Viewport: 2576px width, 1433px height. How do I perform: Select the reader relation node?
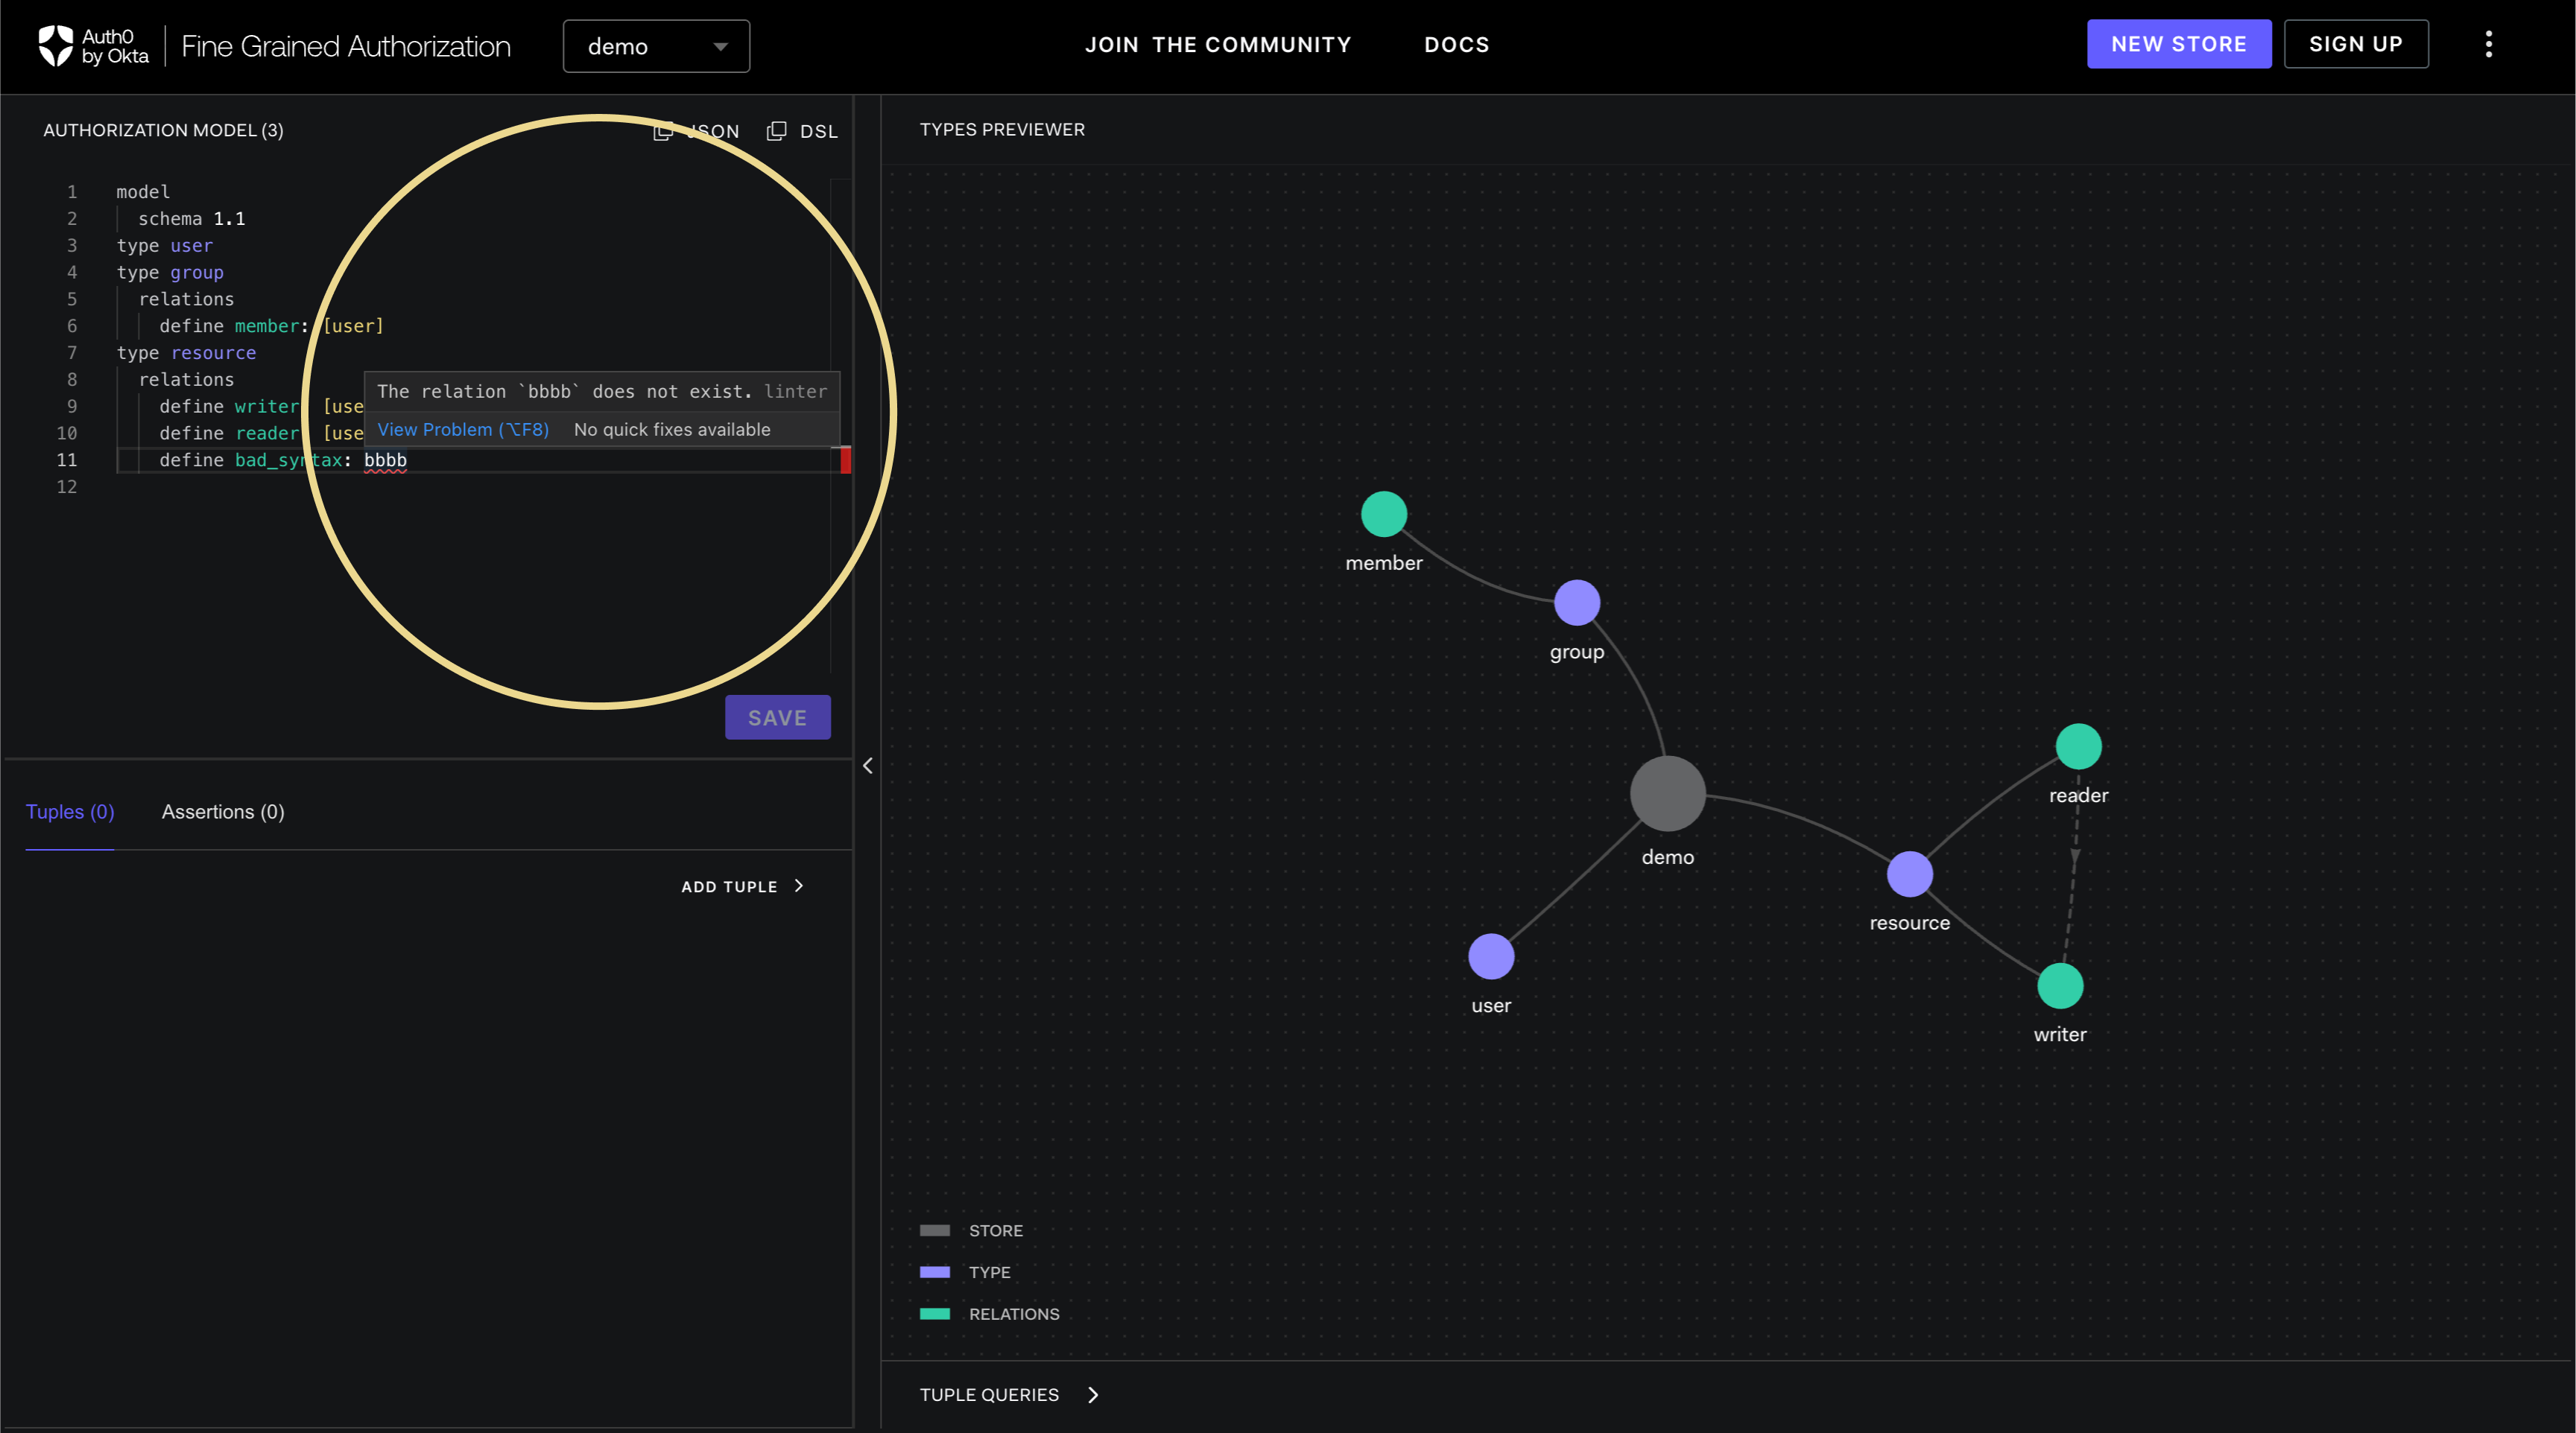coord(2078,746)
